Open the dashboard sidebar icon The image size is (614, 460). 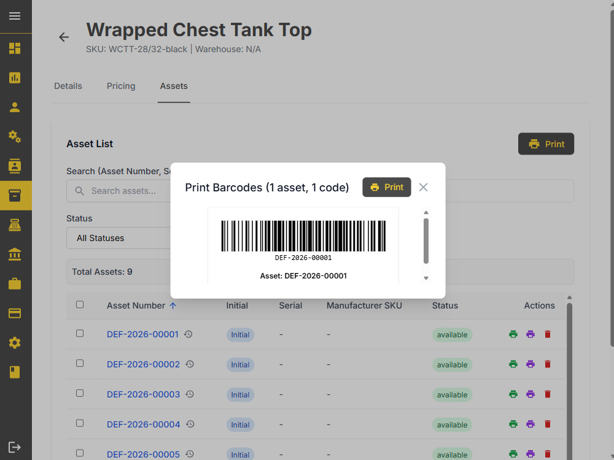pos(15,48)
